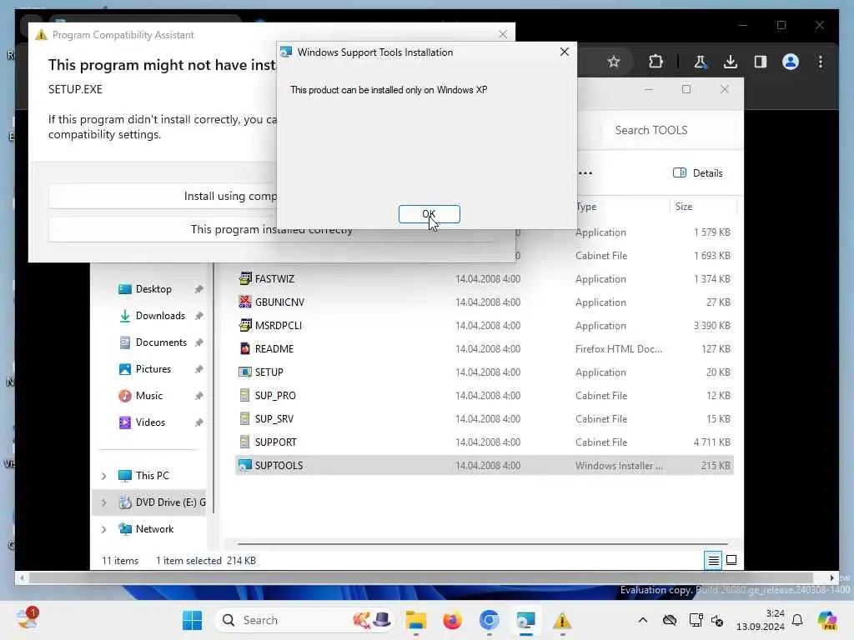Launch Firefox from the taskbar

tap(452, 620)
